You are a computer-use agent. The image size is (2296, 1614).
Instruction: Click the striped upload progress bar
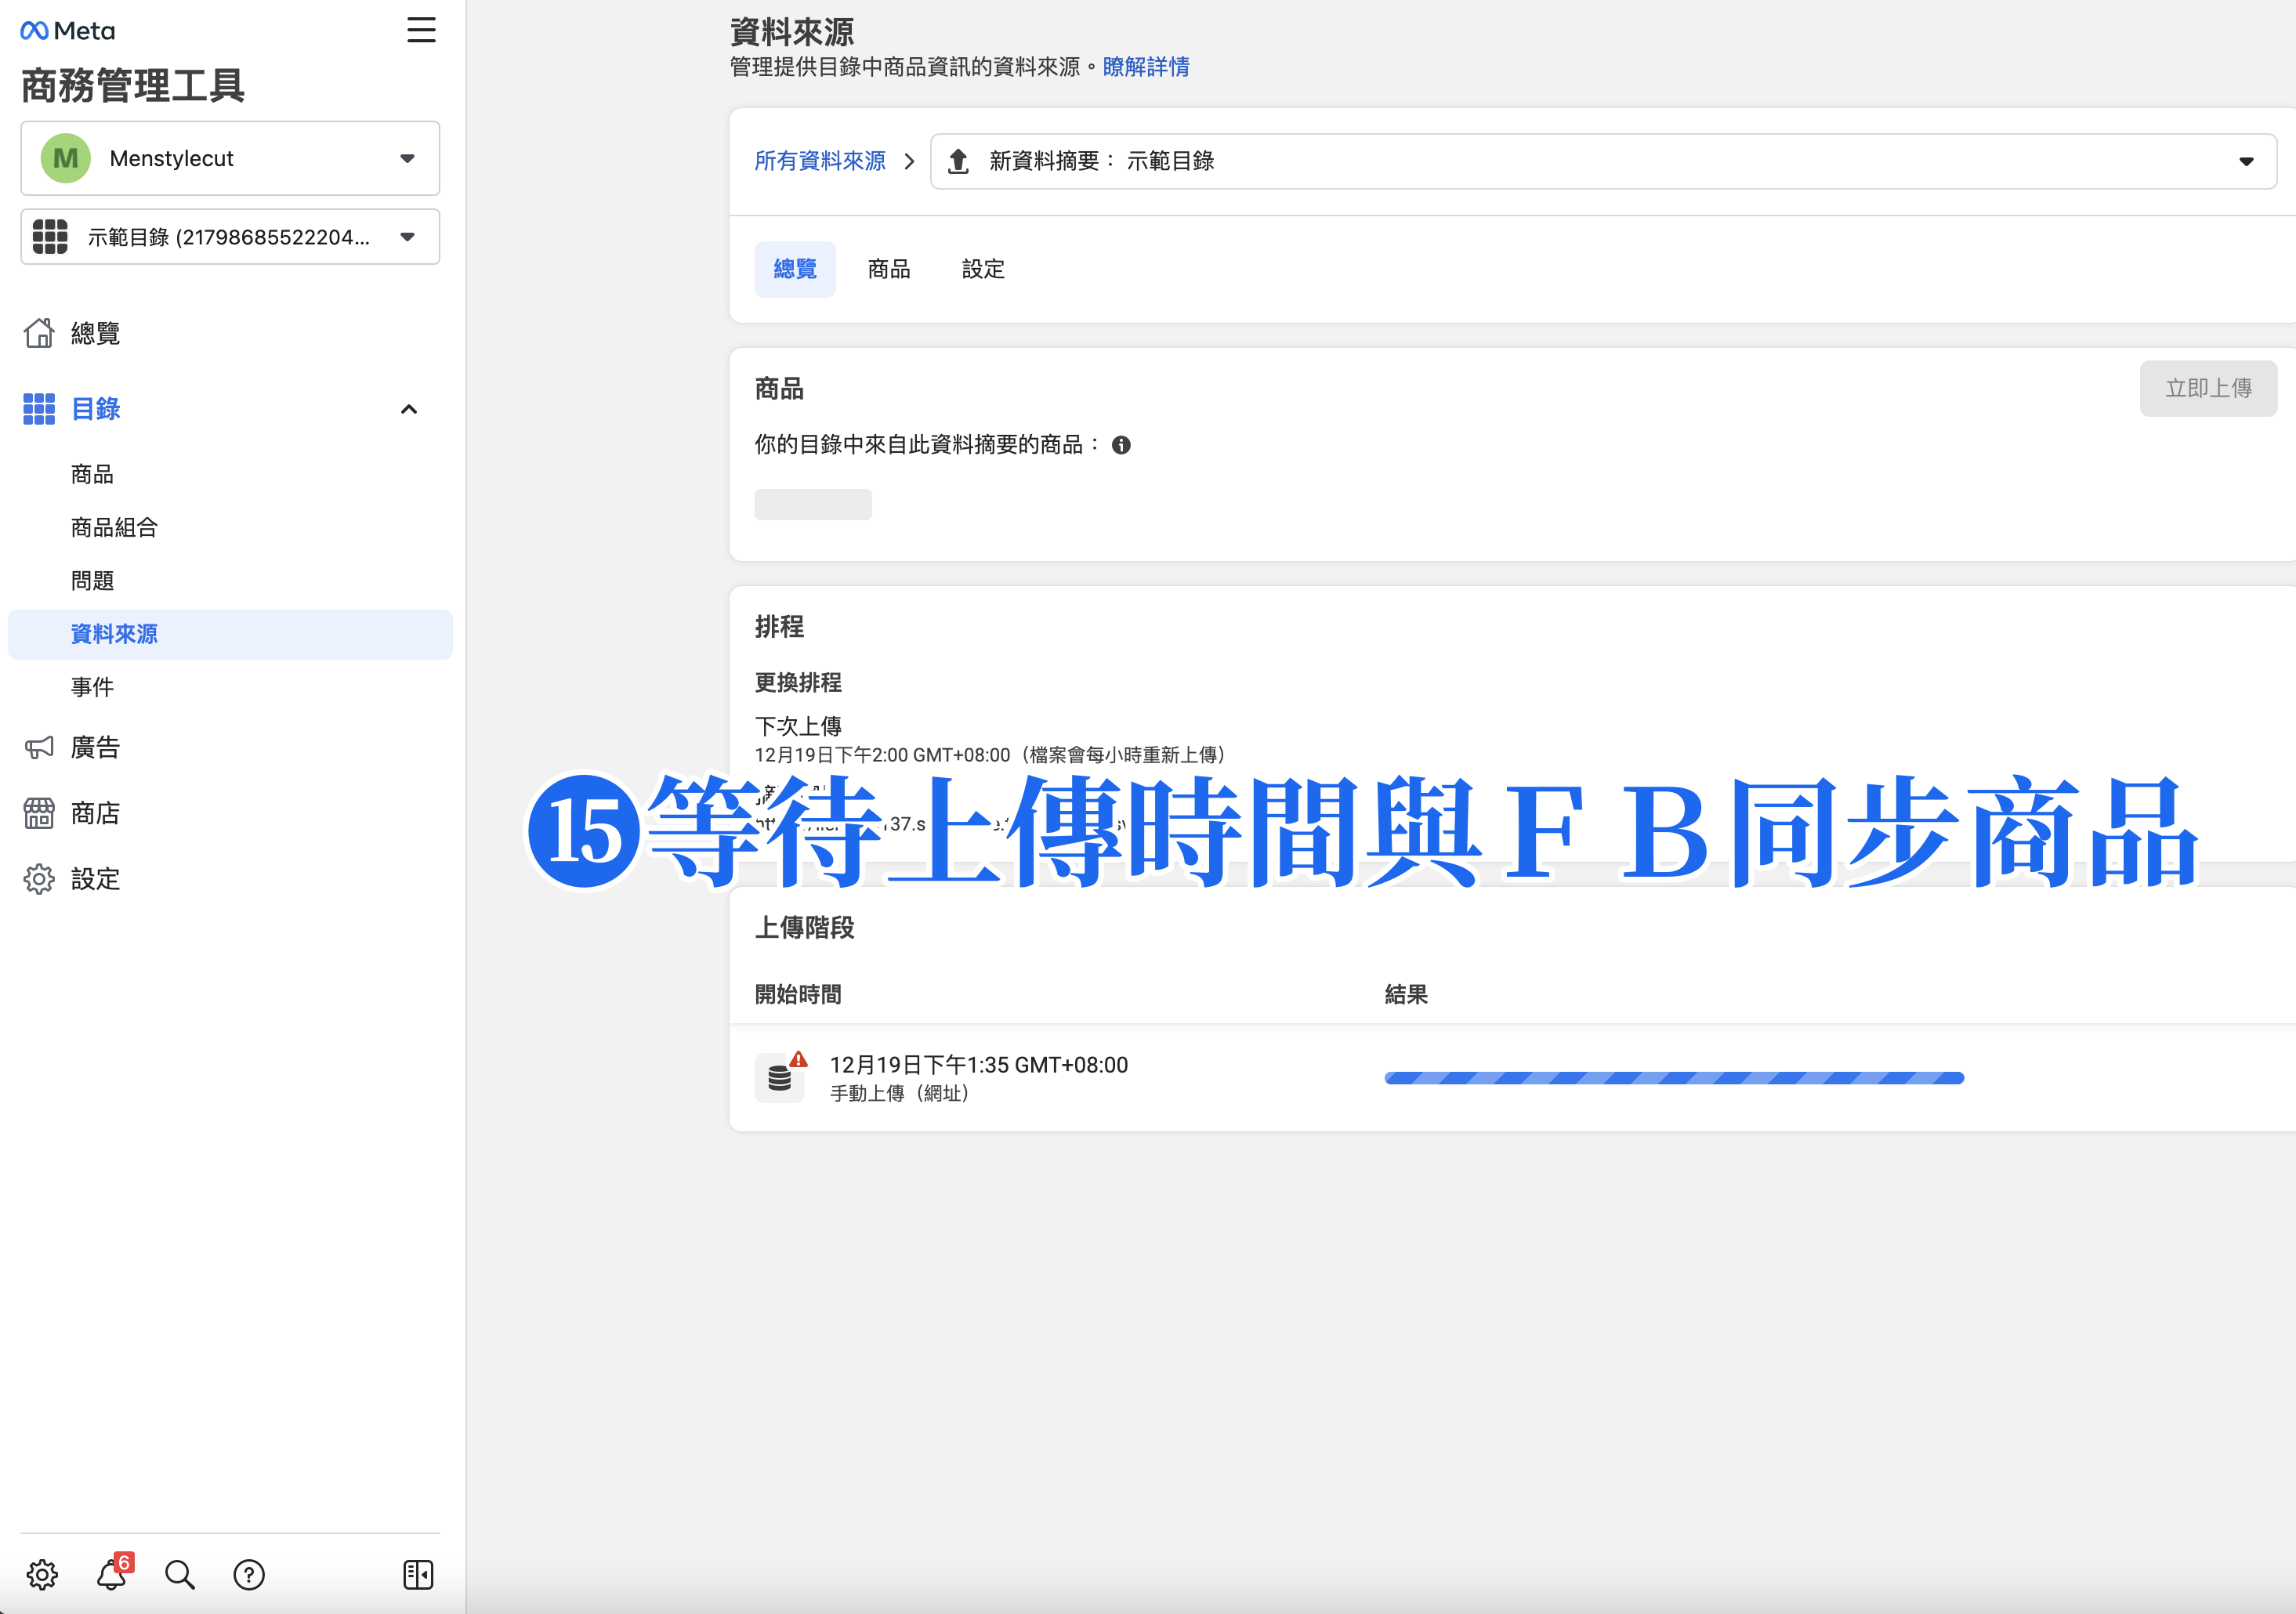pyautogui.click(x=1674, y=1078)
